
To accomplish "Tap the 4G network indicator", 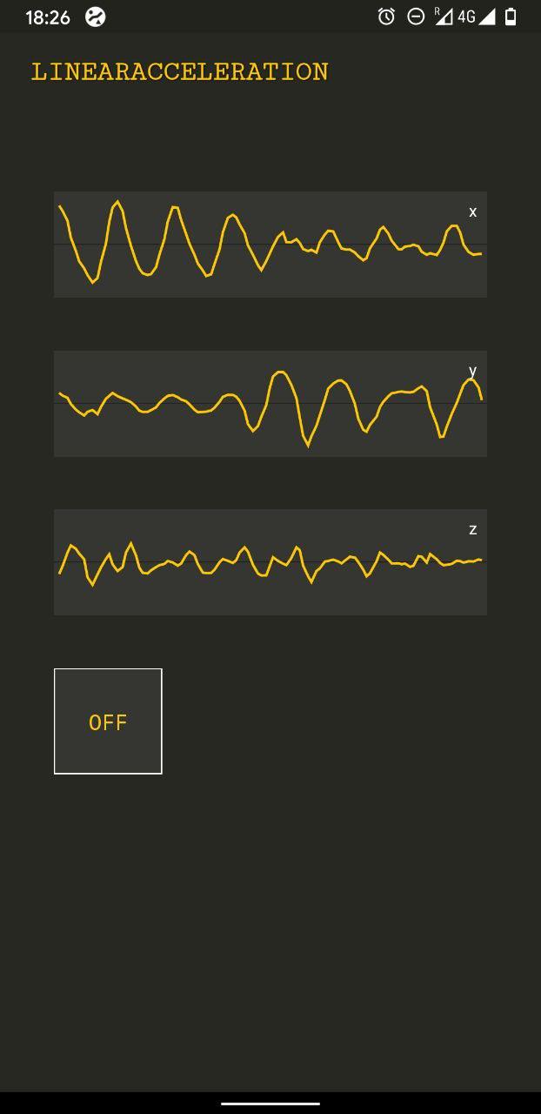I will tap(466, 17).
